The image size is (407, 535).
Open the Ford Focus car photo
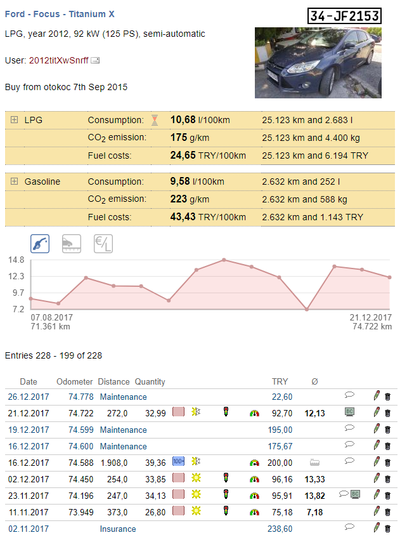pos(318,63)
